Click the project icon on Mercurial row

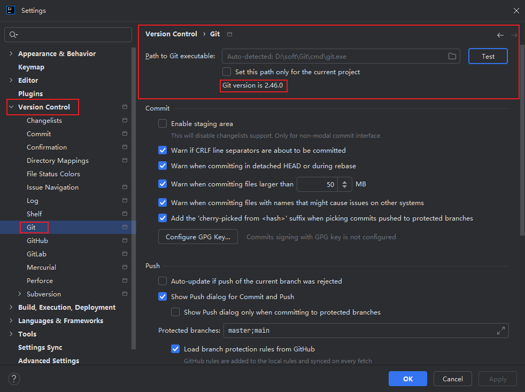(125, 267)
